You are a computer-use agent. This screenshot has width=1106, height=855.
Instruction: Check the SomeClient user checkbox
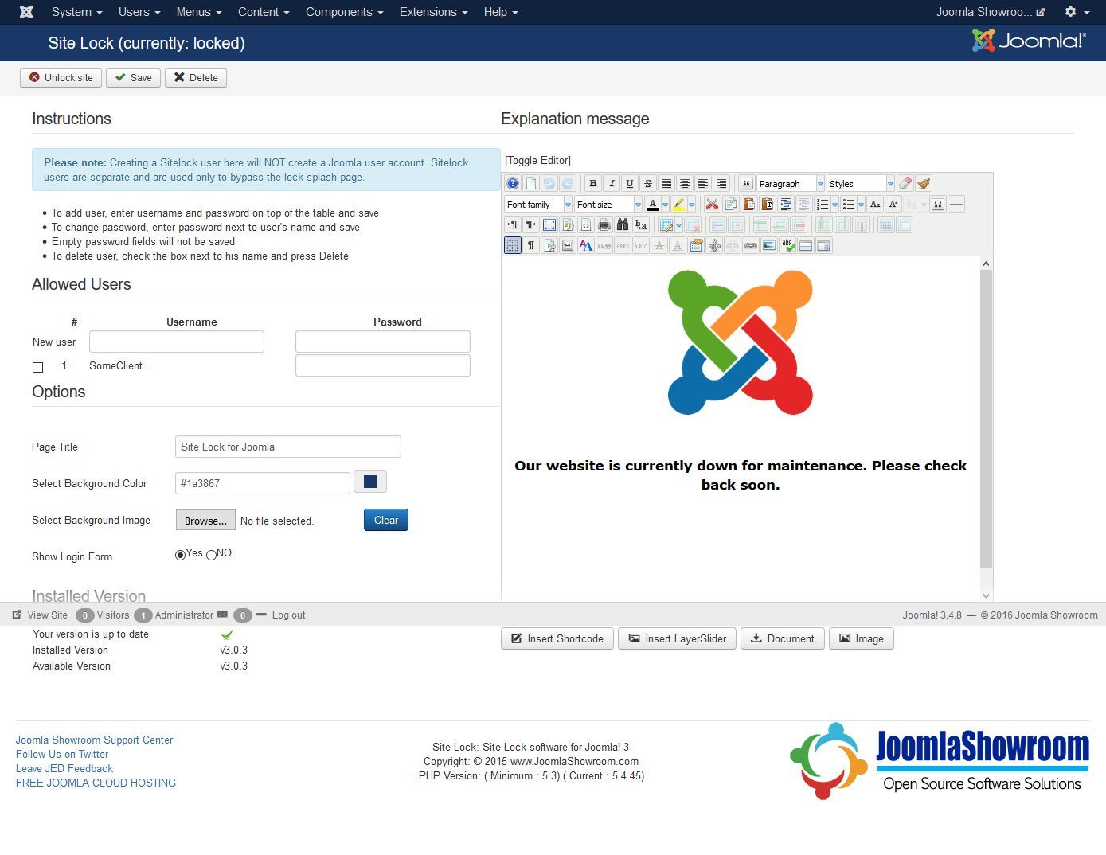click(x=37, y=367)
